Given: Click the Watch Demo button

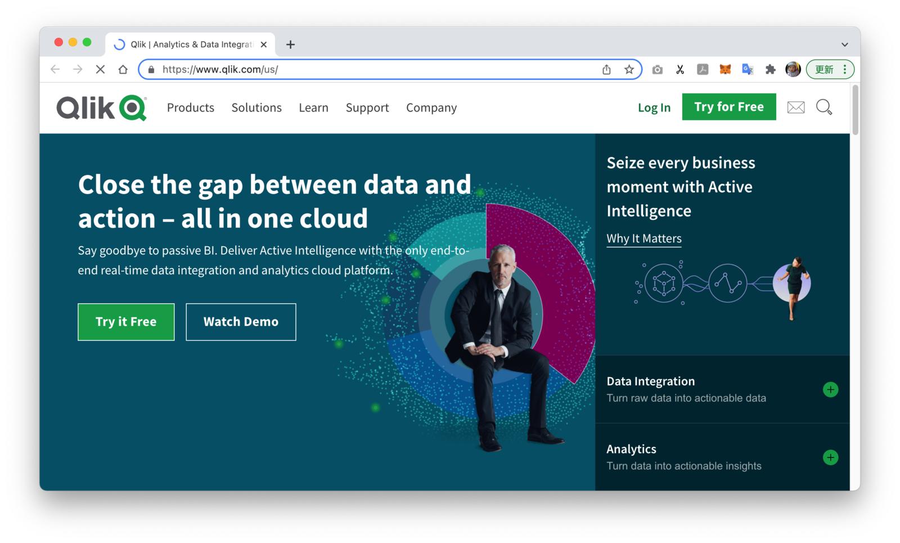Looking at the screenshot, I should [x=241, y=322].
